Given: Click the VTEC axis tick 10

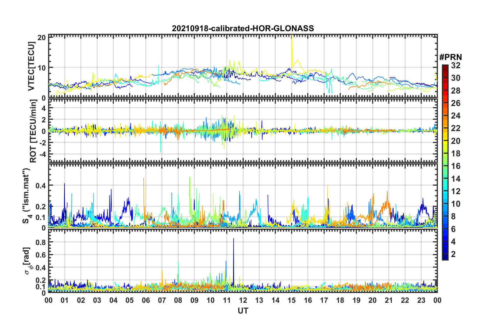Looking at the screenshot, I should [x=42, y=68].
